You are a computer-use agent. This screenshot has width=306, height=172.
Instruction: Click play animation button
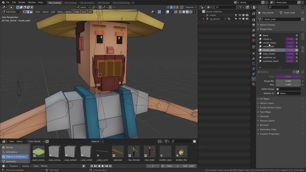pos(103,166)
